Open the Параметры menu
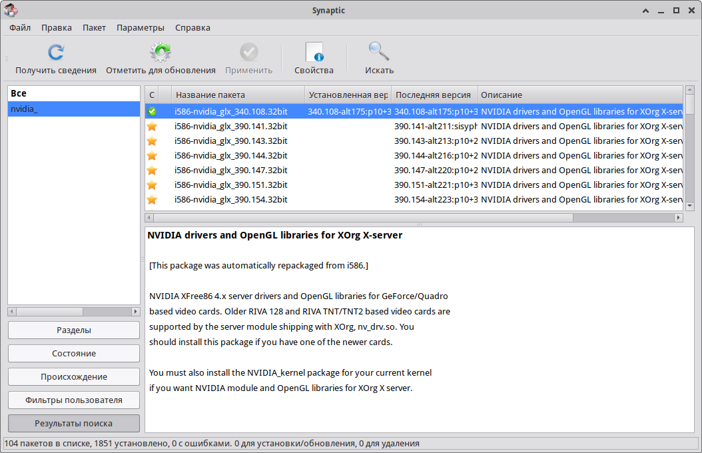 click(140, 27)
